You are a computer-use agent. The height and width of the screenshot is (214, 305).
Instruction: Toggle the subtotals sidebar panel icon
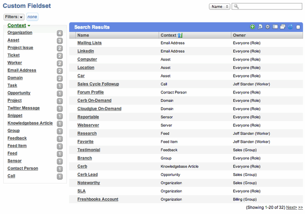point(275,27)
